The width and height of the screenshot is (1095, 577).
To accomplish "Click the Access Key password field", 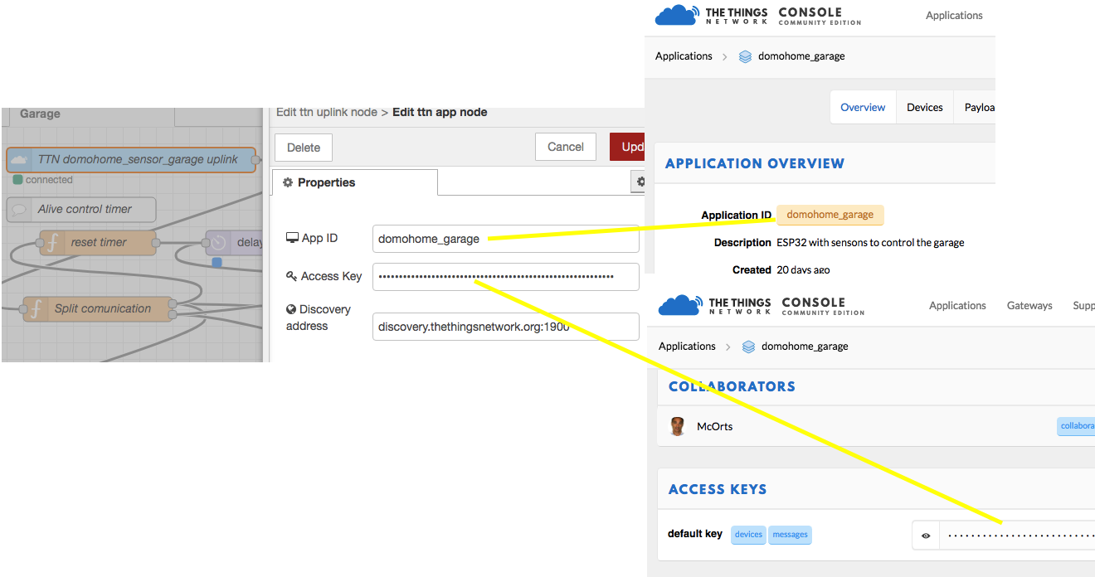I will [x=505, y=277].
